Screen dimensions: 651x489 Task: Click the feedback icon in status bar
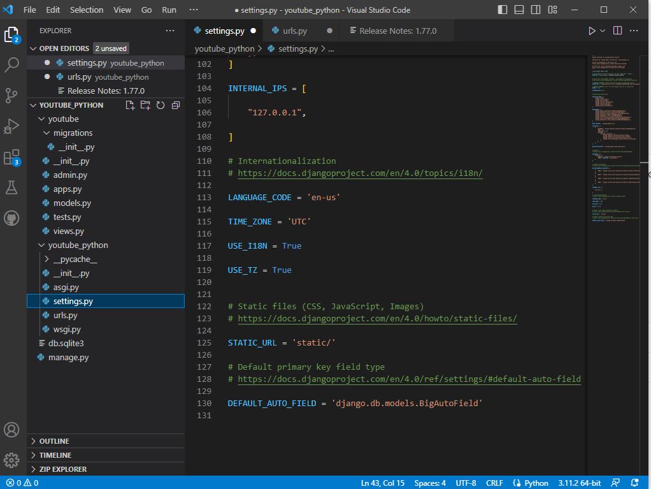click(615, 483)
